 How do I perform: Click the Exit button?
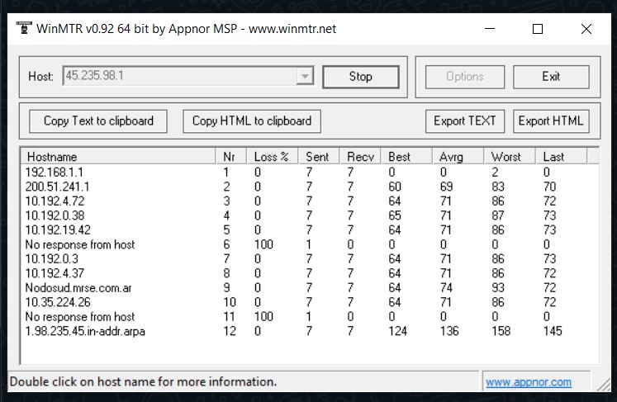(x=551, y=76)
